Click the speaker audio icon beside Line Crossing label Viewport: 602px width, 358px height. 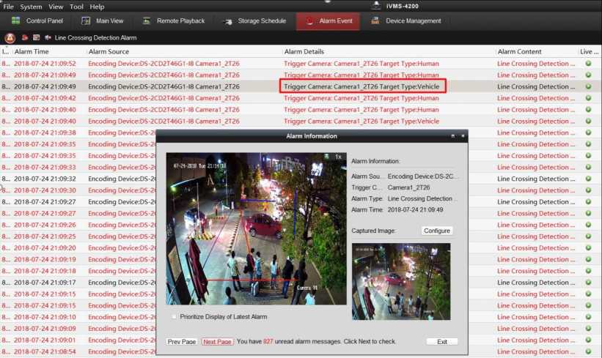pyautogui.click(x=48, y=37)
